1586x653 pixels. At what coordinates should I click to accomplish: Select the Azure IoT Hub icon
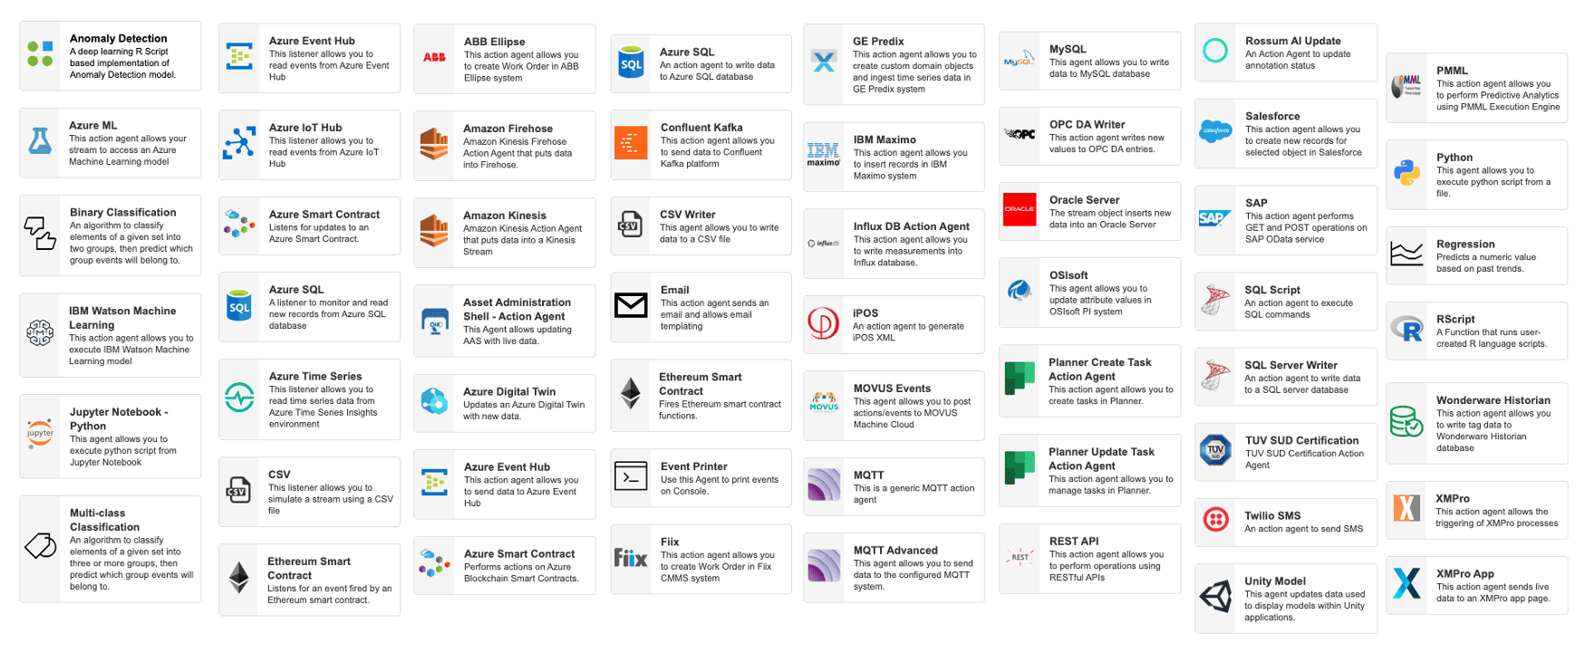(x=239, y=143)
